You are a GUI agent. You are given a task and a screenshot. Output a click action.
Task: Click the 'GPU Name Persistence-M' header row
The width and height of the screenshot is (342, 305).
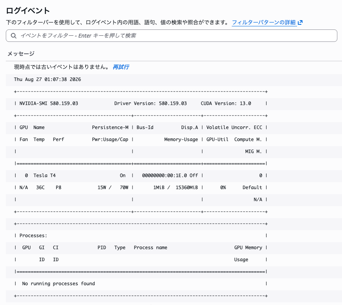[174, 128]
